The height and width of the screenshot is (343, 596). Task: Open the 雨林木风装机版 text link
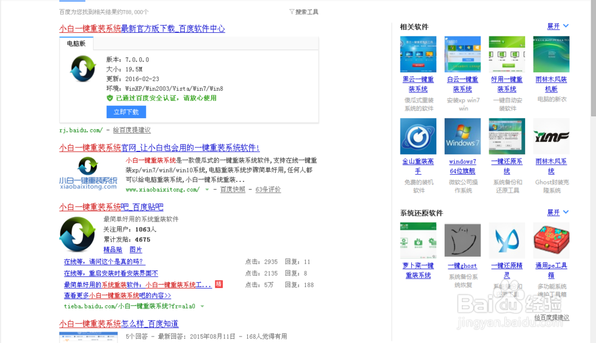551,84
